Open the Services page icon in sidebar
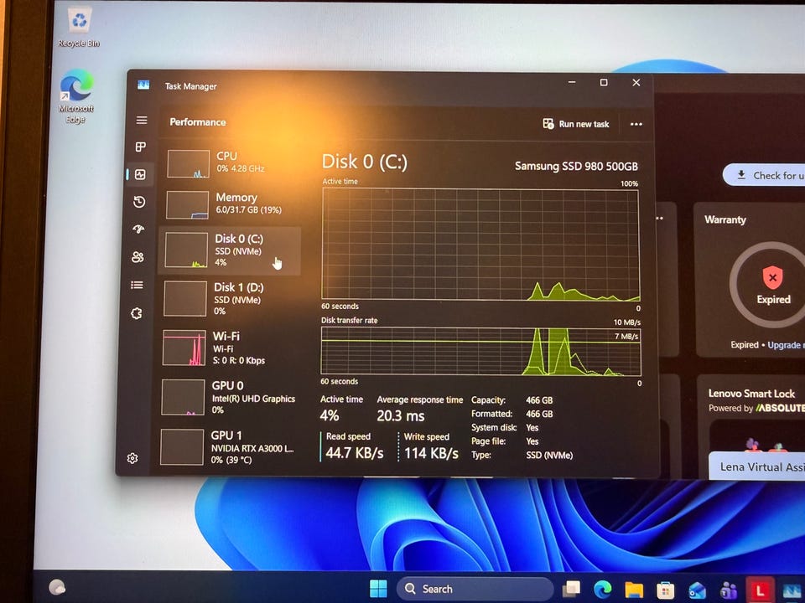 137,313
